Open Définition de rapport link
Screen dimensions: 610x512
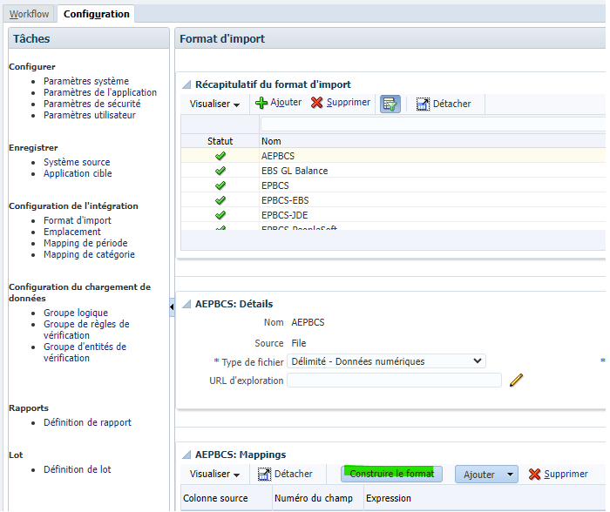(87, 422)
